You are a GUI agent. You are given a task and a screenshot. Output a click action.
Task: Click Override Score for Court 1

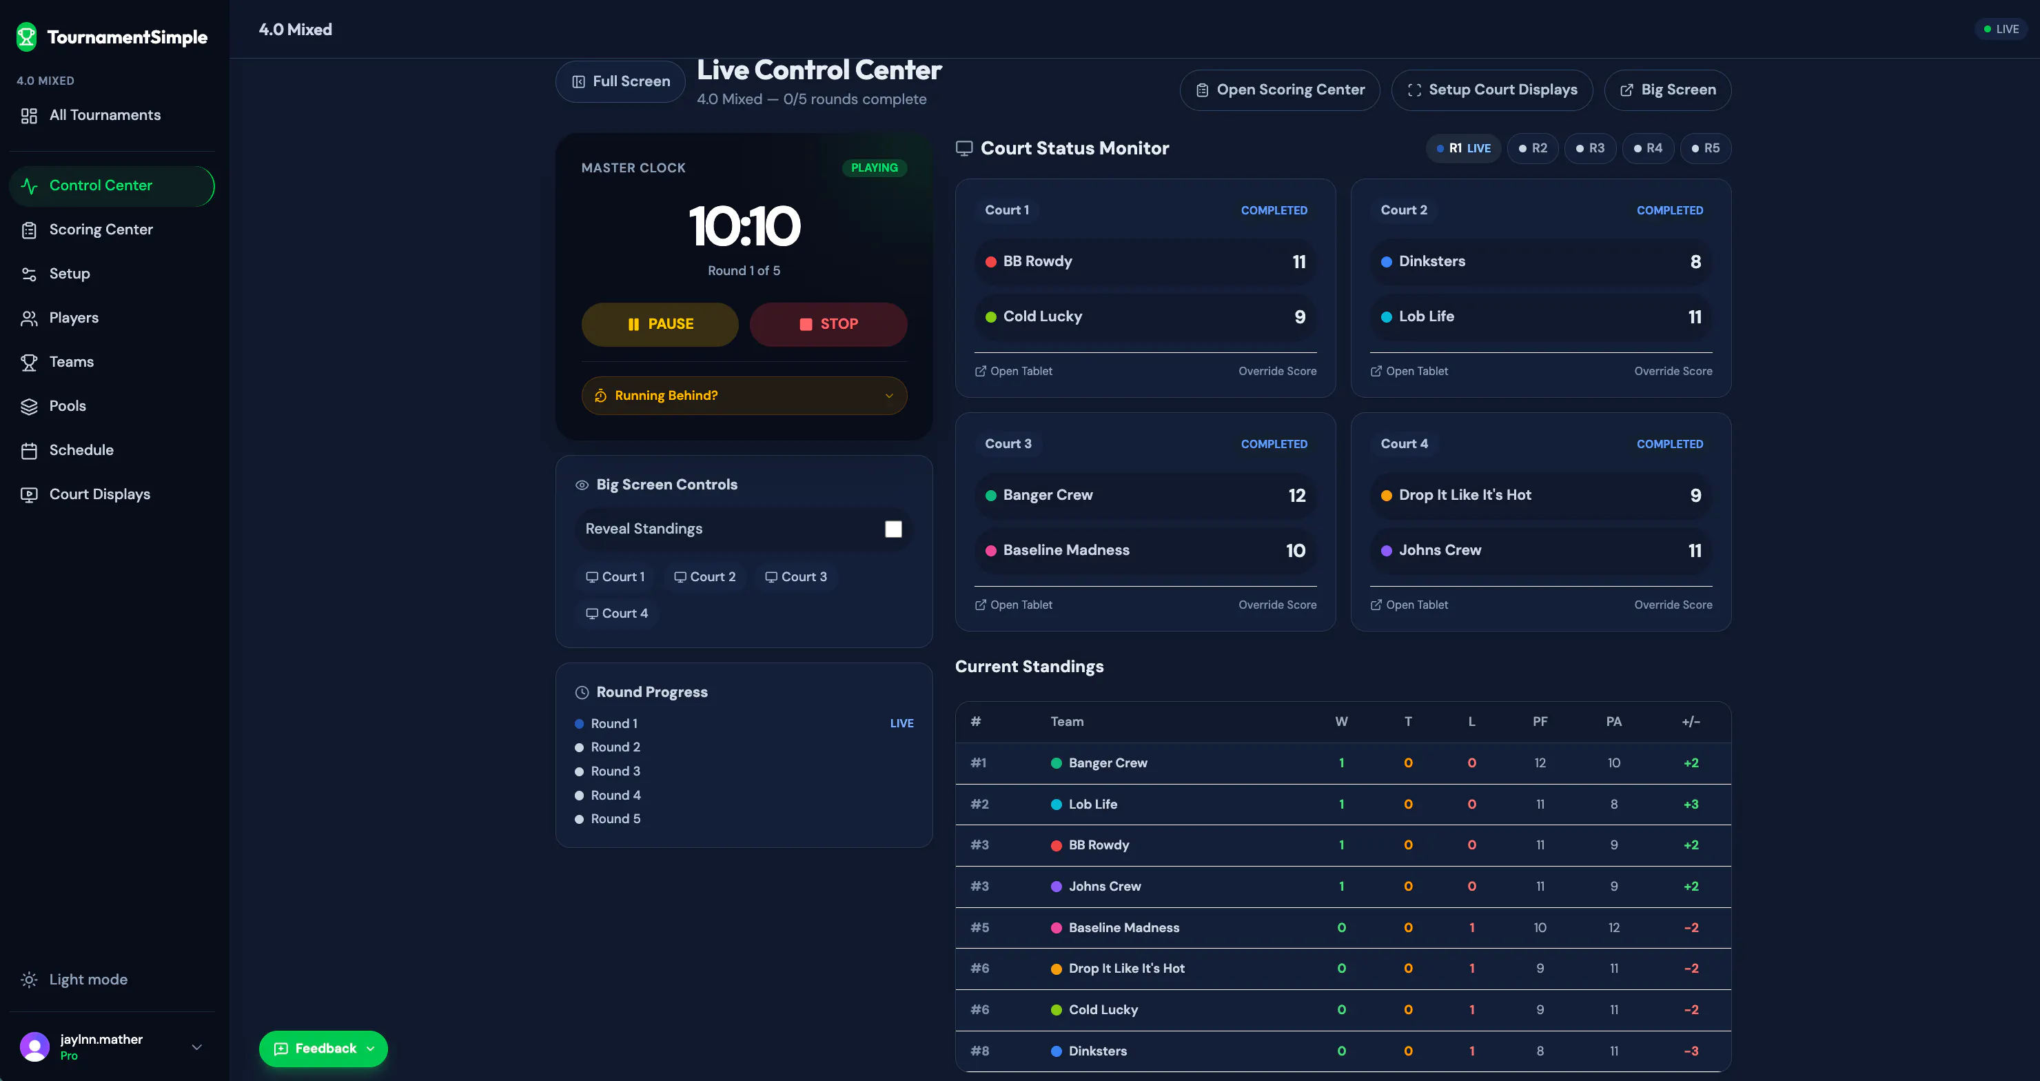click(x=1277, y=371)
